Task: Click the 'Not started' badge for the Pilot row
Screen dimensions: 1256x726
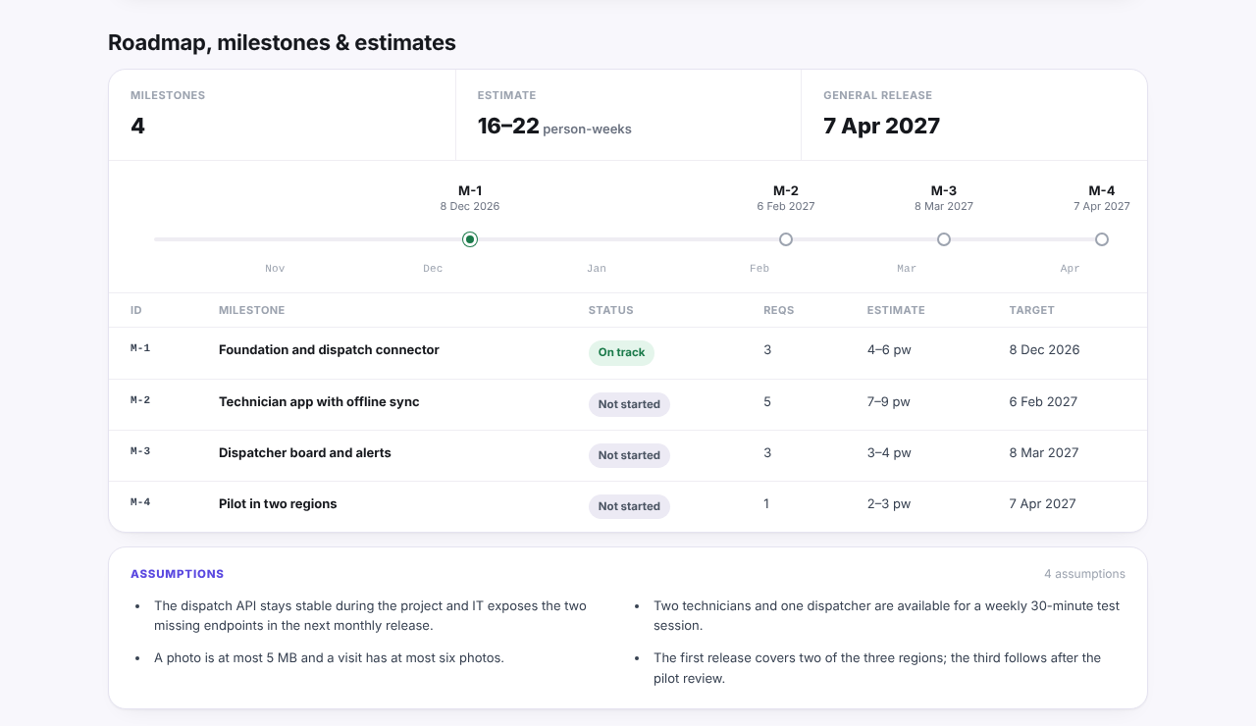Action: [629, 506]
